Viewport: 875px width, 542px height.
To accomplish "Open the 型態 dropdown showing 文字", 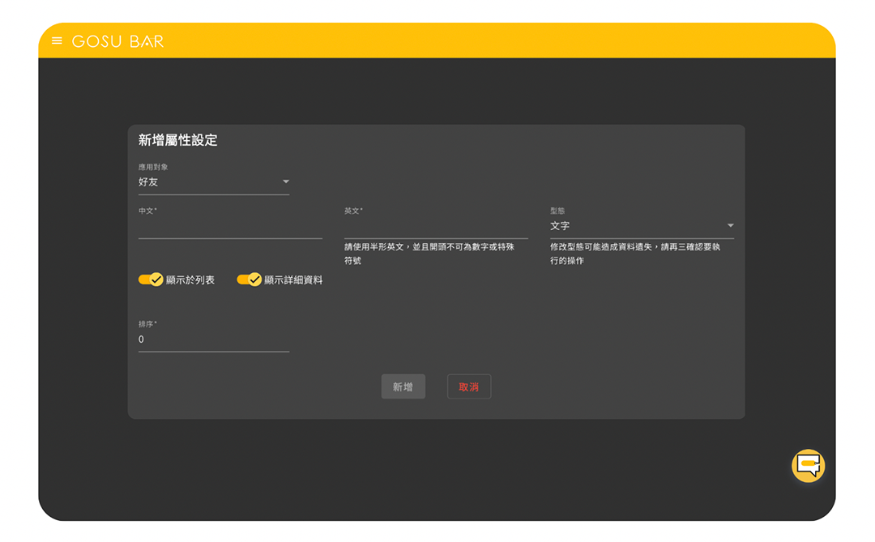I will coord(642,226).
